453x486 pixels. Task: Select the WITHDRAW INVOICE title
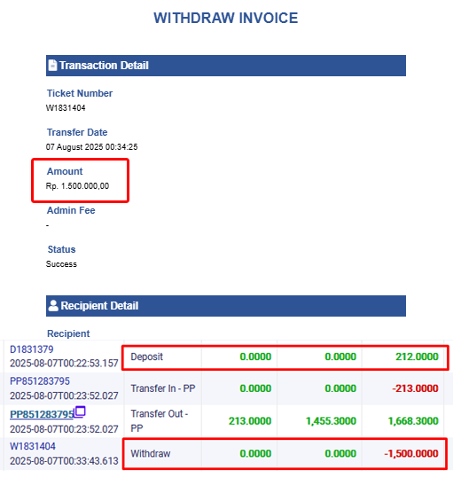[226, 18]
